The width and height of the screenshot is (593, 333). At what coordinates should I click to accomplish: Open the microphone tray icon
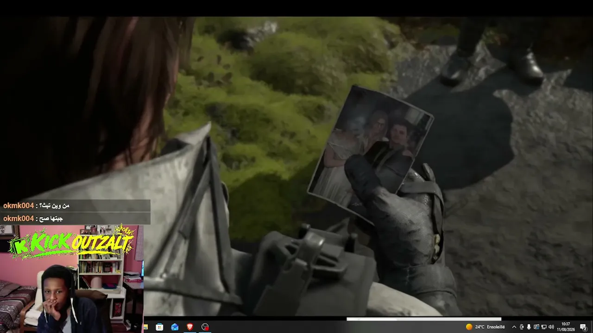coord(529,327)
